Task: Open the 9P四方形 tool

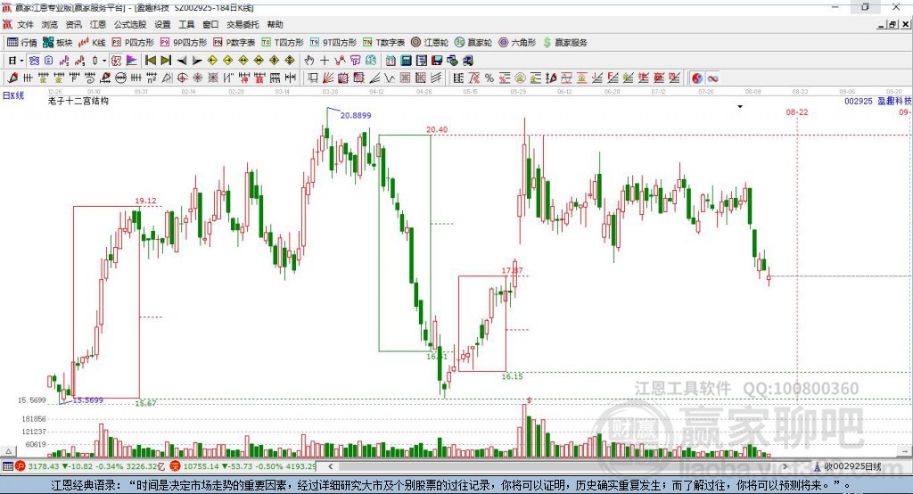Action: (x=184, y=43)
